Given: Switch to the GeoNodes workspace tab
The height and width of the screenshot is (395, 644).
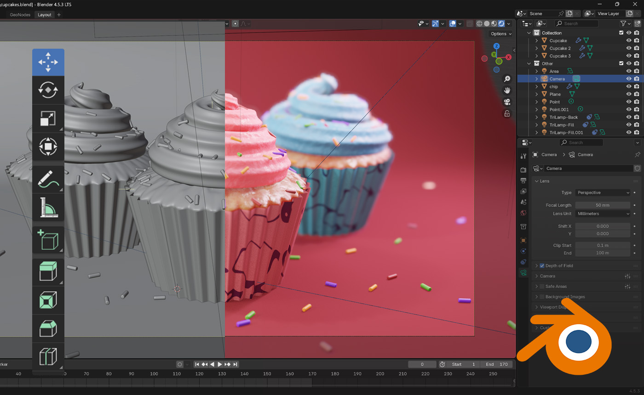Looking at the screenshot, I should click(19, 14).
